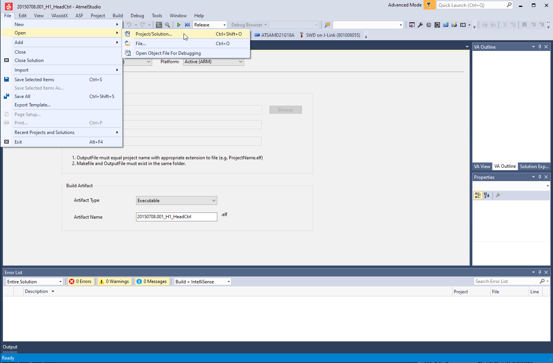The image size is (553, 363).
Task: Click SWD on J-Link tool button
Action: 330,35
